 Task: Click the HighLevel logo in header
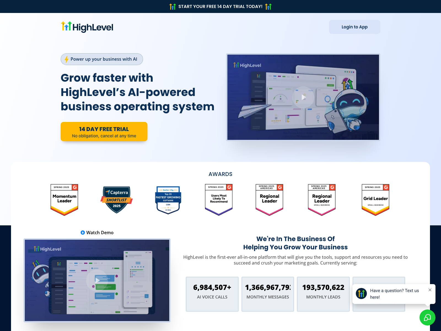pyautogui.click(x=87, y=27)
